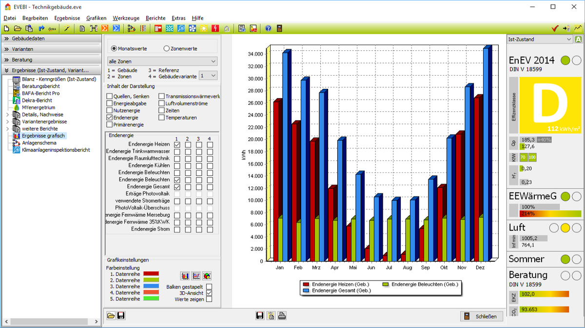Viewport: 585px width, 328px height.
Task: Collapse the Ergebnisse (Ist-Zustand, Variant...) panel
Action: (51, 71)
